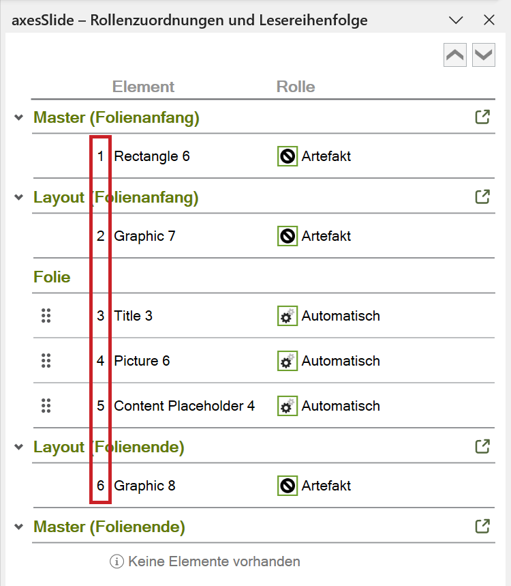
Task: Open Layout (Folienanfang) external link icon
Action: 482,197
